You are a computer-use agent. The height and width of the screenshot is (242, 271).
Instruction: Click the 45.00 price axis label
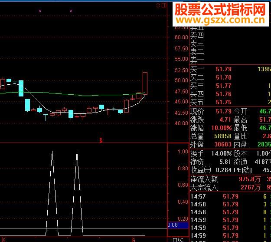[181, 102]
